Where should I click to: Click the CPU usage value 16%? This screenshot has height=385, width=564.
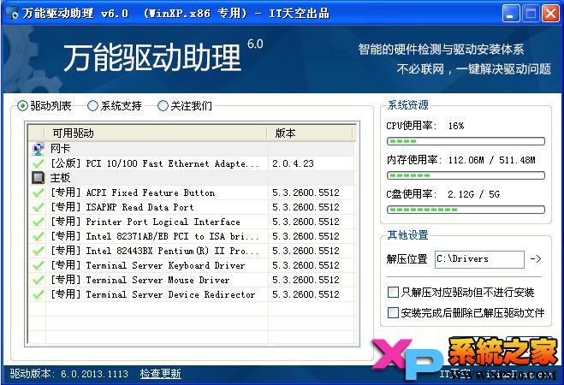pos(456,126)
